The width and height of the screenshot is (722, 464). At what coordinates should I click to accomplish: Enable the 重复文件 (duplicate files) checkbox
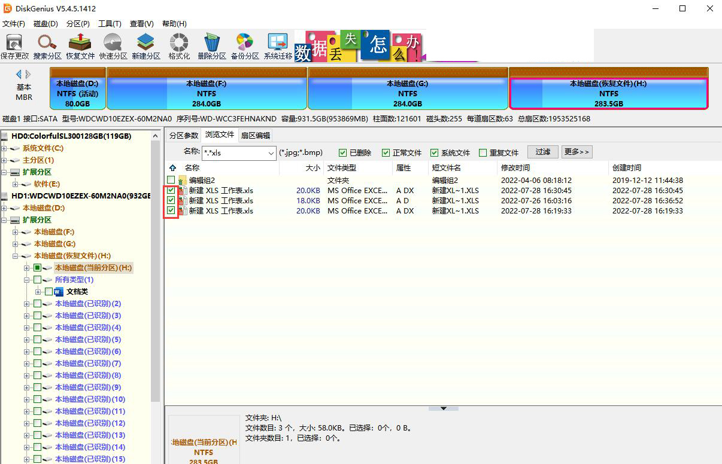tap(483, 152)
